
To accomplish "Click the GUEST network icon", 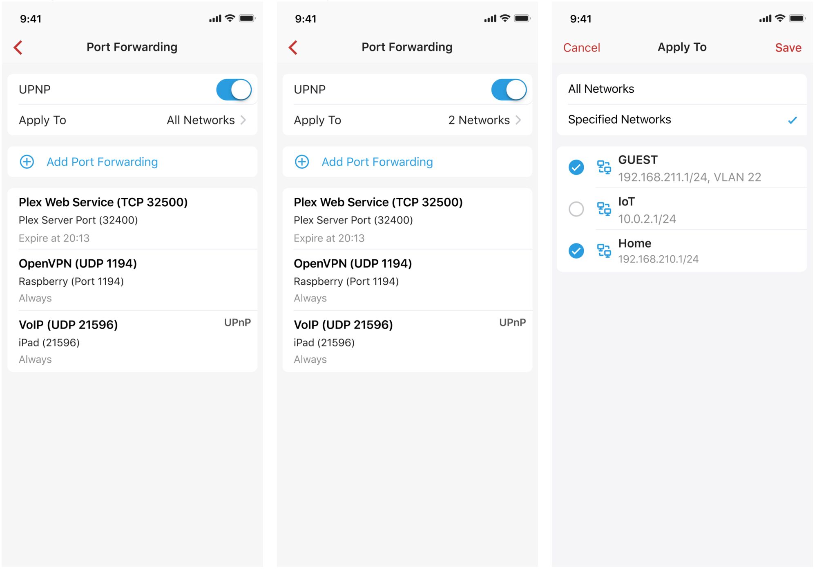I will click(604, 167).
